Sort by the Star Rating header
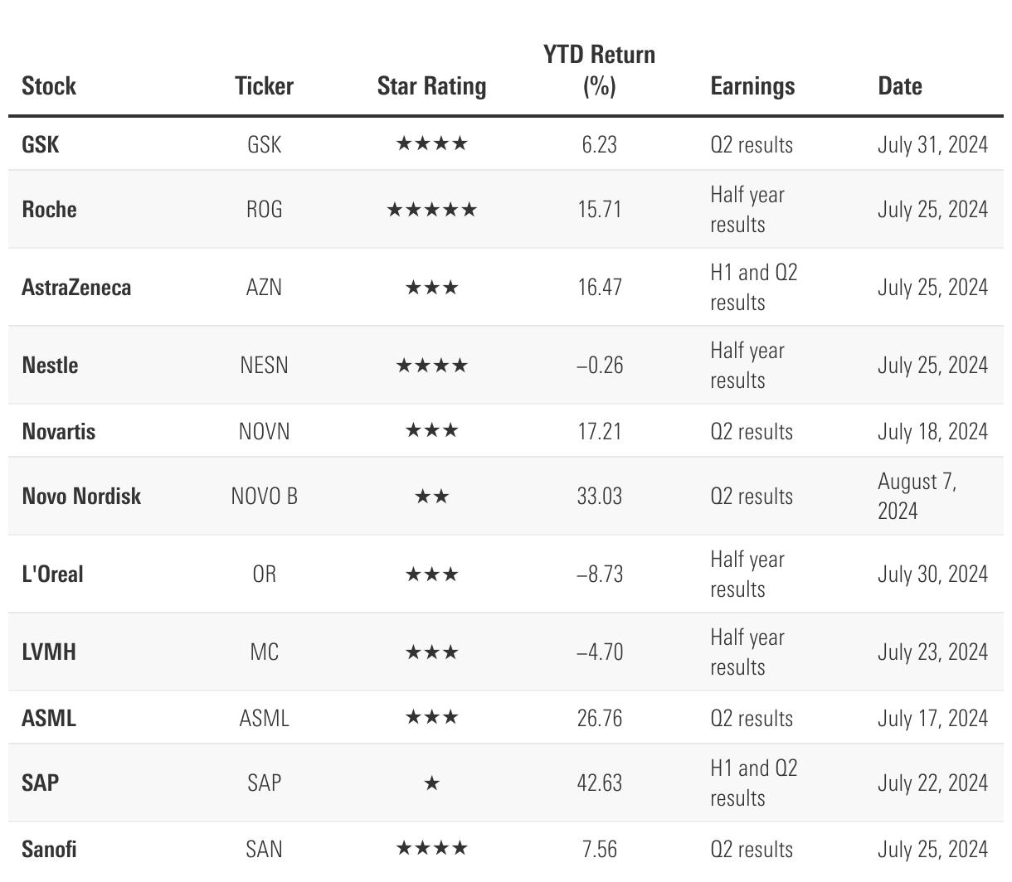The height and width of the screenshot is (882, 1012). [x=432, y=86]
